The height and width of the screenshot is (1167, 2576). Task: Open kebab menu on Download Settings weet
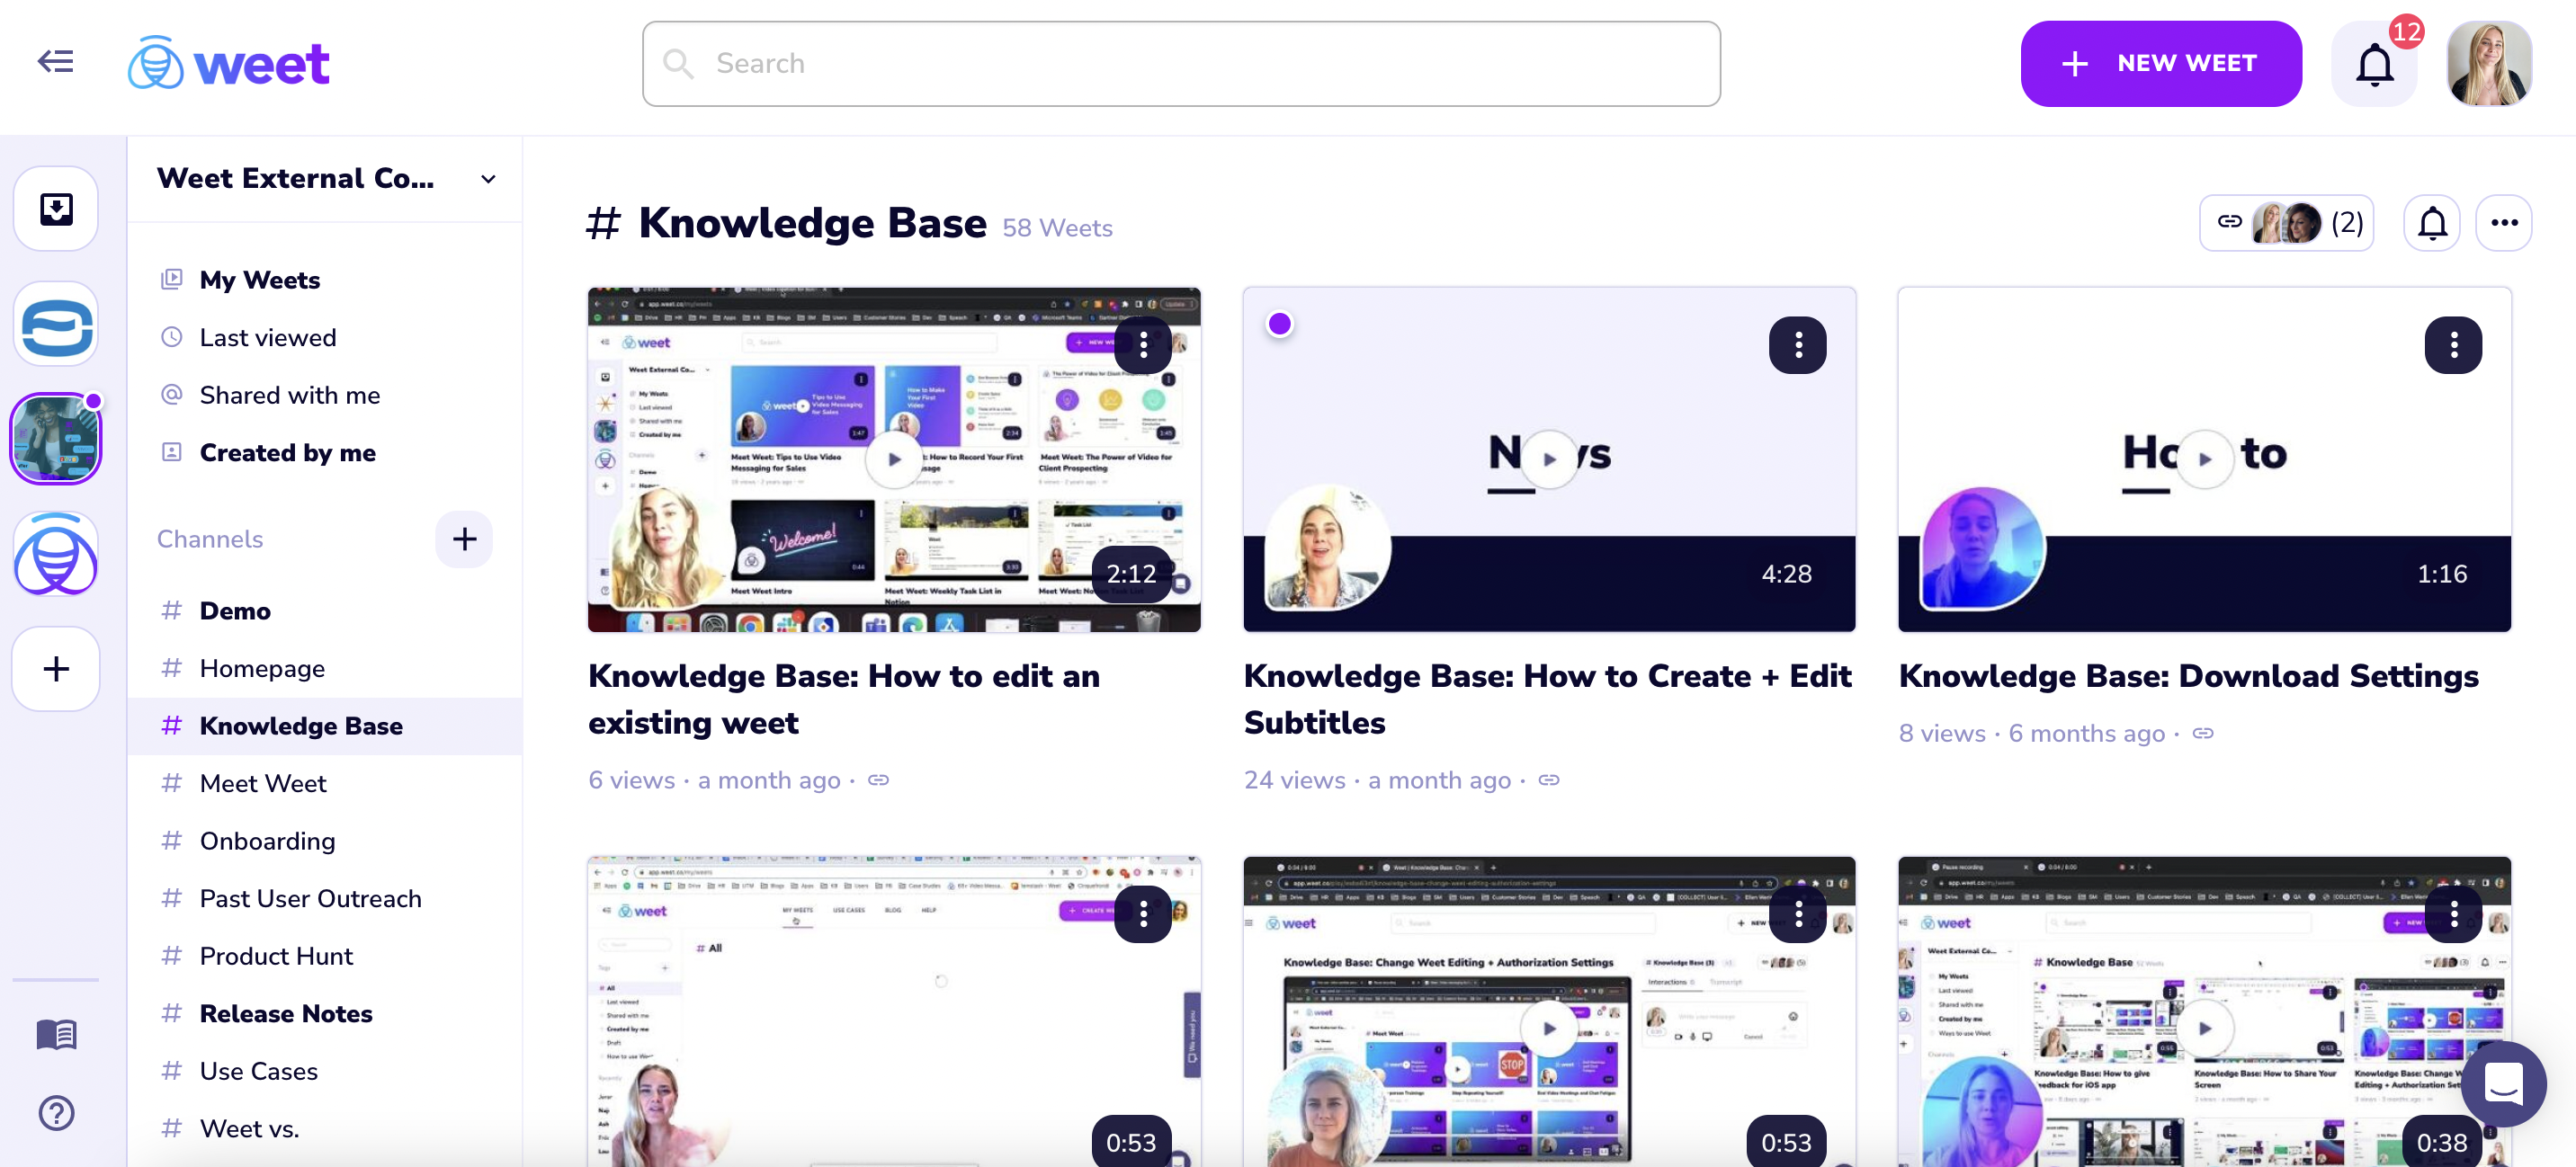2453,344
